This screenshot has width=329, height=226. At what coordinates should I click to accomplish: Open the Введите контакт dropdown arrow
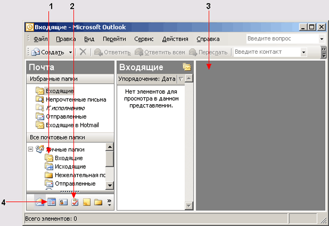tap(303, 52)
